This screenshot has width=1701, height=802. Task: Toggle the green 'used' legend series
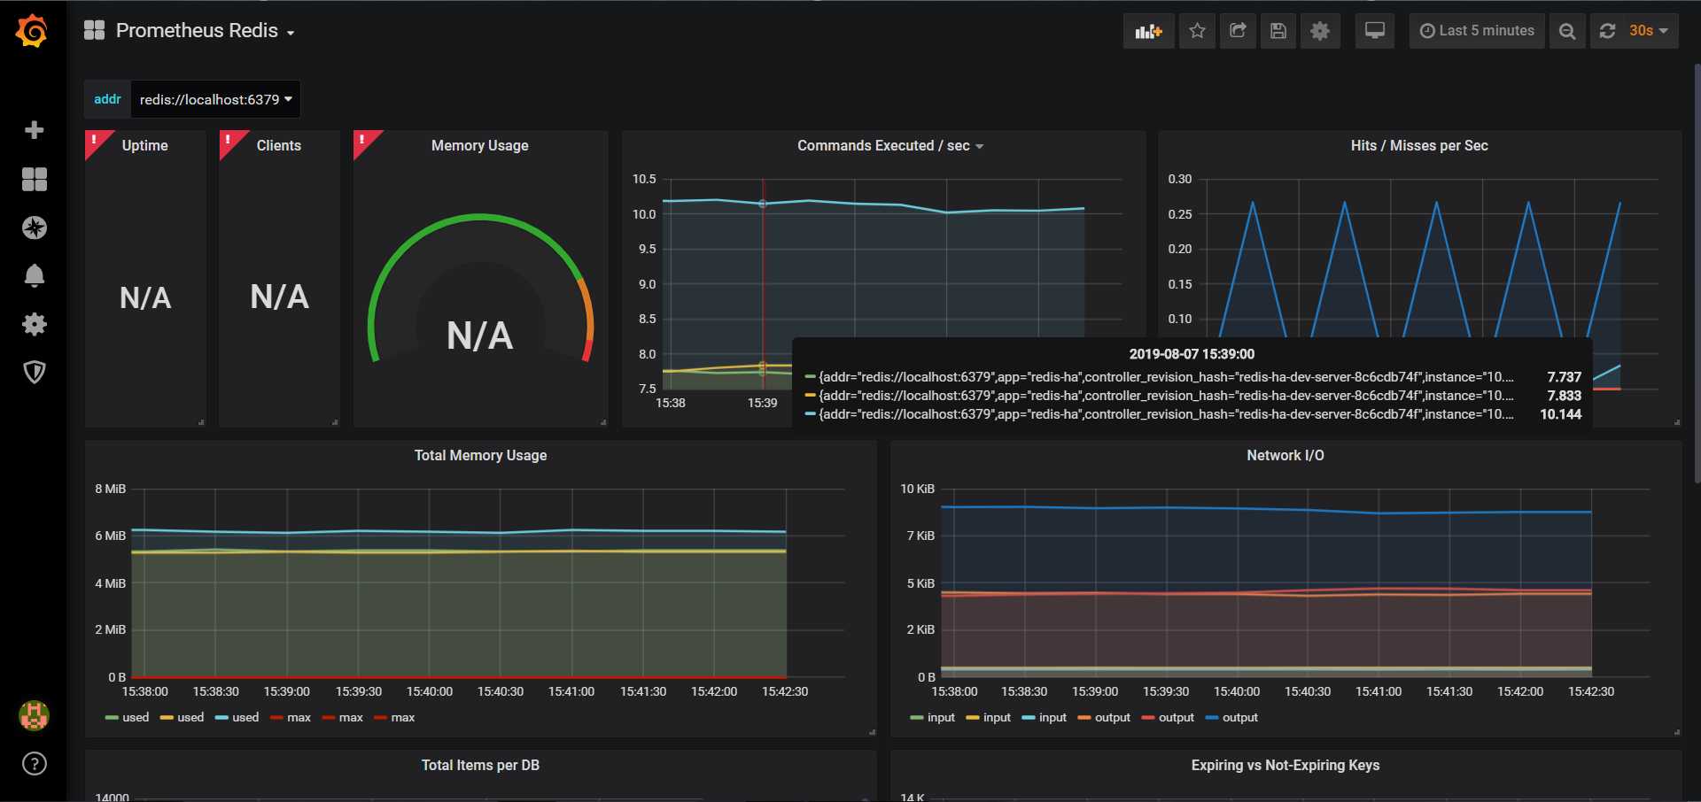[x=136, y=717]
